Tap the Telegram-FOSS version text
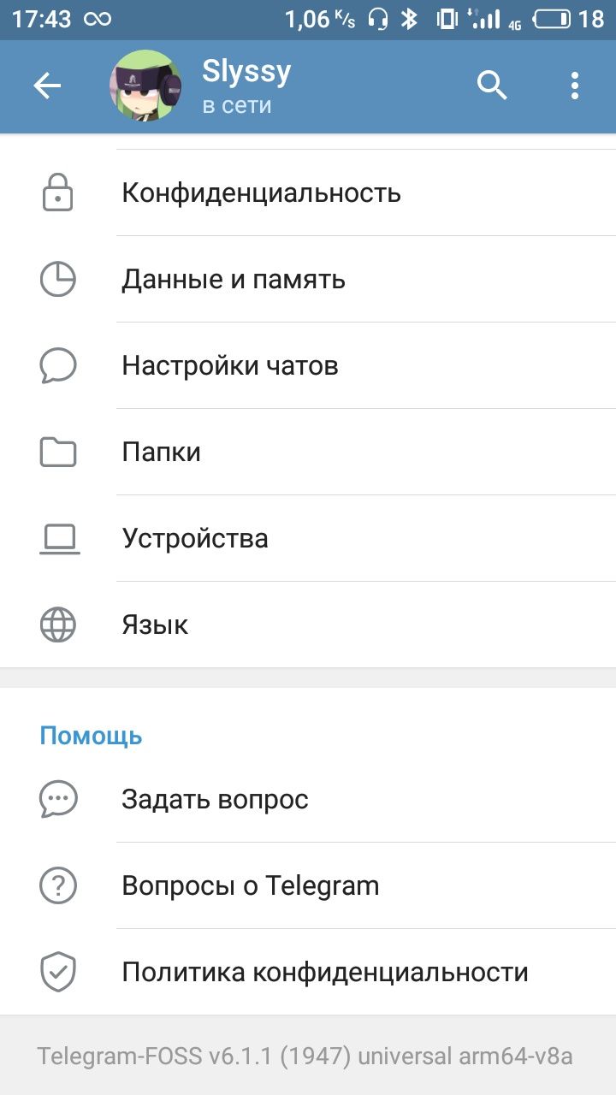The image size is (616, 1095). pyautogui.click(x=305, y=1057)
